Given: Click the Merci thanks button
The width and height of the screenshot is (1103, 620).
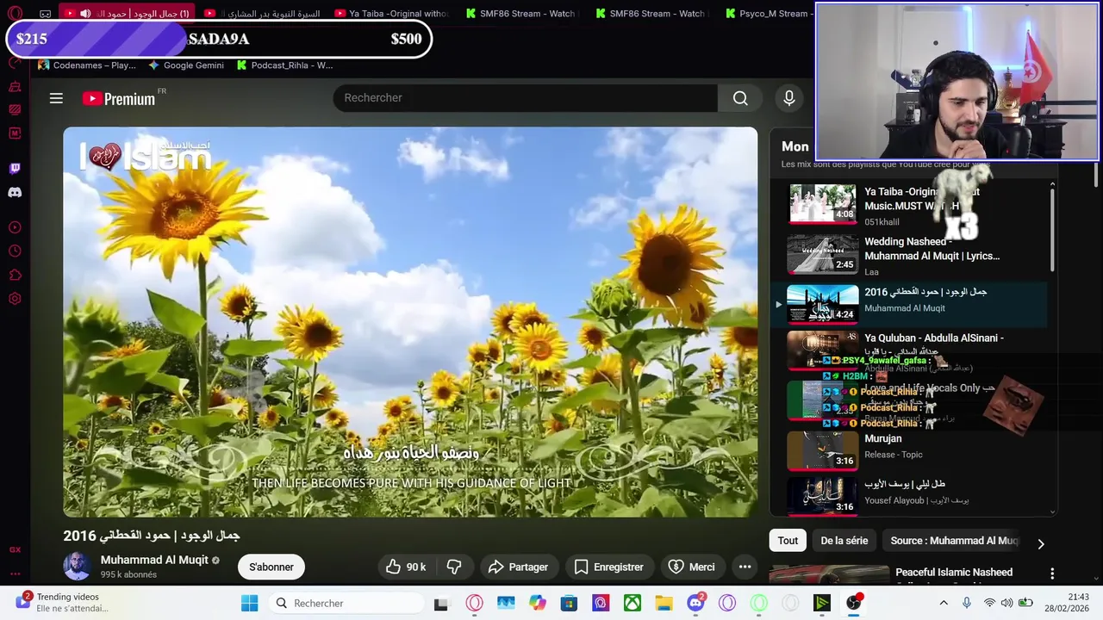Looking at the screenshot, I should point(692,567).
